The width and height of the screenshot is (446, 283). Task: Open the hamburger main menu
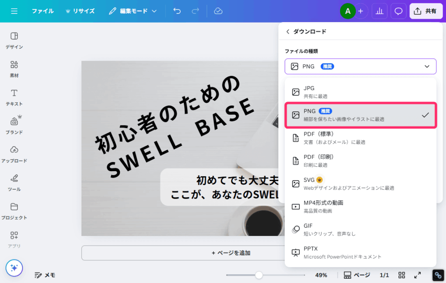[x=14, y=11]
